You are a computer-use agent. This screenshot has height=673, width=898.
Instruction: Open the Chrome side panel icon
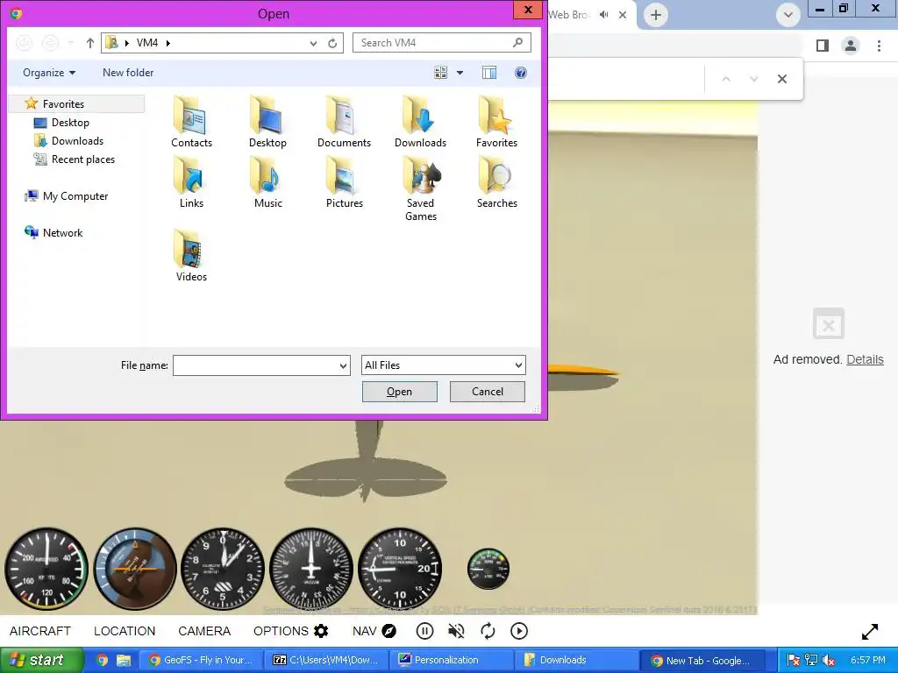tap(823, 46)
